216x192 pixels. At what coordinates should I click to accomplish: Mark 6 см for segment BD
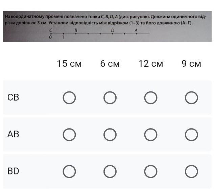tap(110, 171)
